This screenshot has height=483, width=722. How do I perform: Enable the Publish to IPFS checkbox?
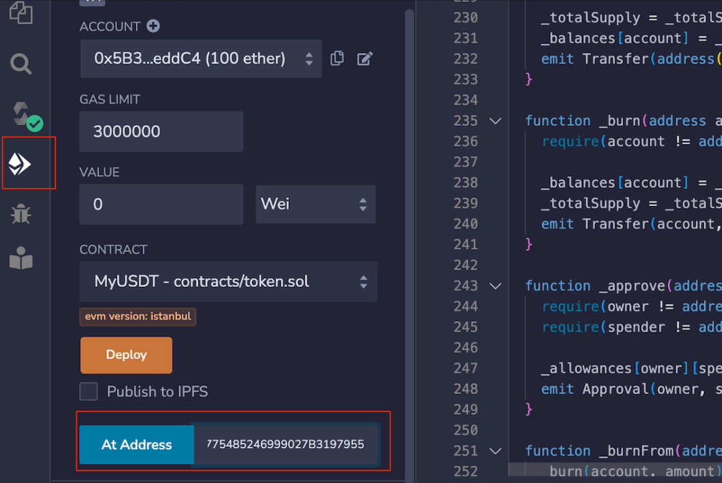tap(89, 391)
